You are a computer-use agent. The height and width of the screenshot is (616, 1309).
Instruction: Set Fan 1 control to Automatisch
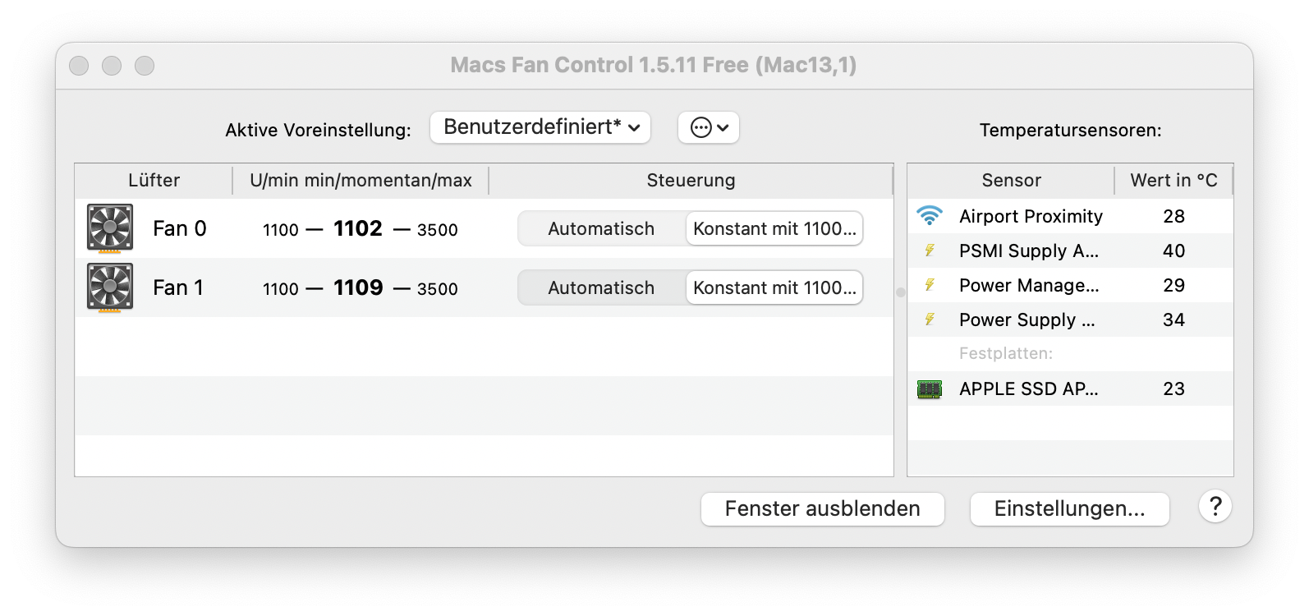(x=601, y=287)
